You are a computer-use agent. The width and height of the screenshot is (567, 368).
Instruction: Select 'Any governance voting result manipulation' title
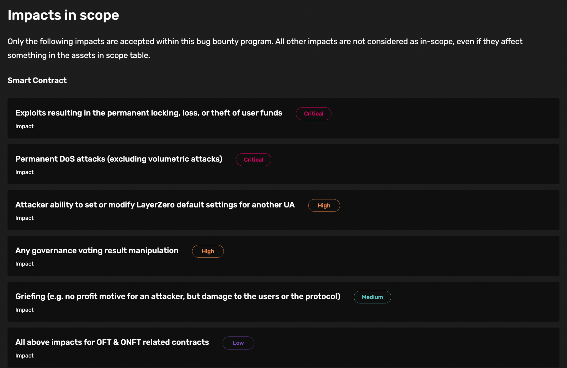tap(97, 251)
